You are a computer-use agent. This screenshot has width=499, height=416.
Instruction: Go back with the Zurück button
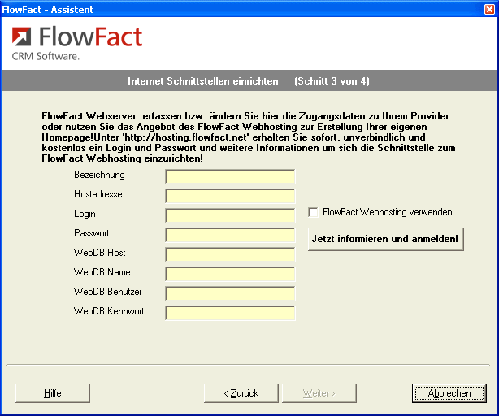click(x=241, y=393)
